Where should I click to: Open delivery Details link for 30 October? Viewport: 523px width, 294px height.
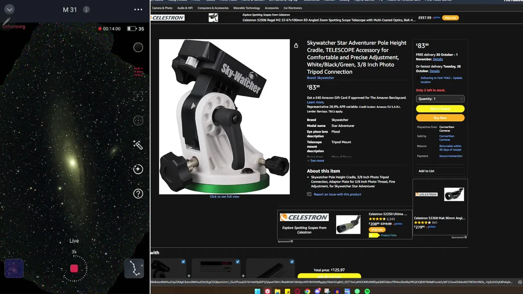[438, 59]
